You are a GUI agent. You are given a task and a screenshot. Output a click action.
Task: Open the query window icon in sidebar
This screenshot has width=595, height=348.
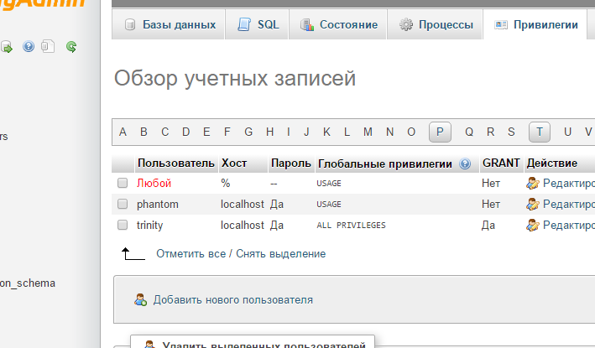[x=7, y=47]
